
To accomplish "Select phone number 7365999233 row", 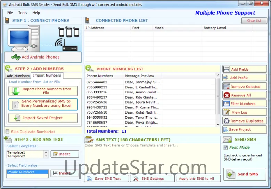I will 97,87.
